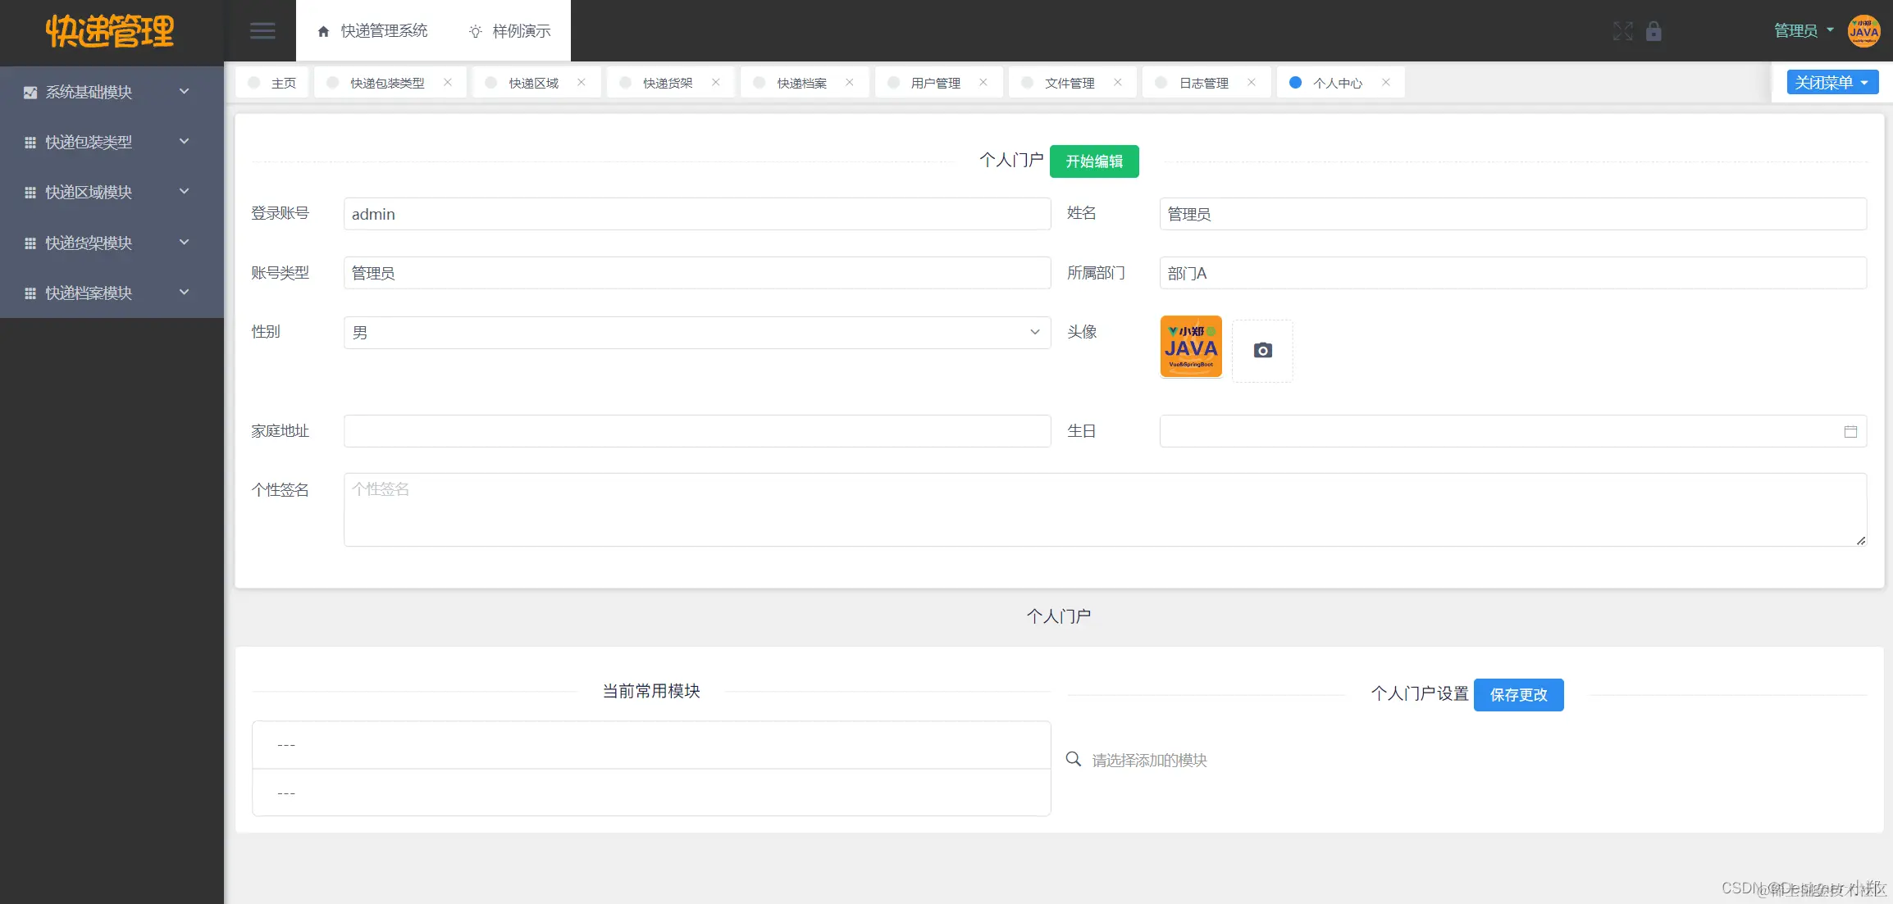The image size is (1893, 904).
Task: Click the home icon beside 快递管理系统
Action: 322,30
